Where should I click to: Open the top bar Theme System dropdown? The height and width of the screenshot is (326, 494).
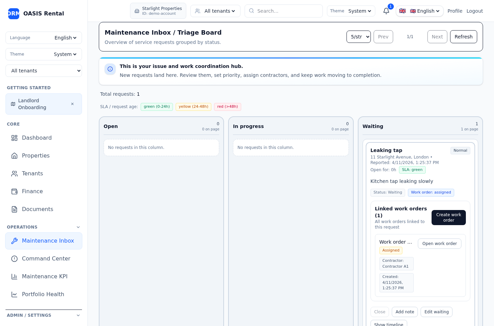point(359,11)
